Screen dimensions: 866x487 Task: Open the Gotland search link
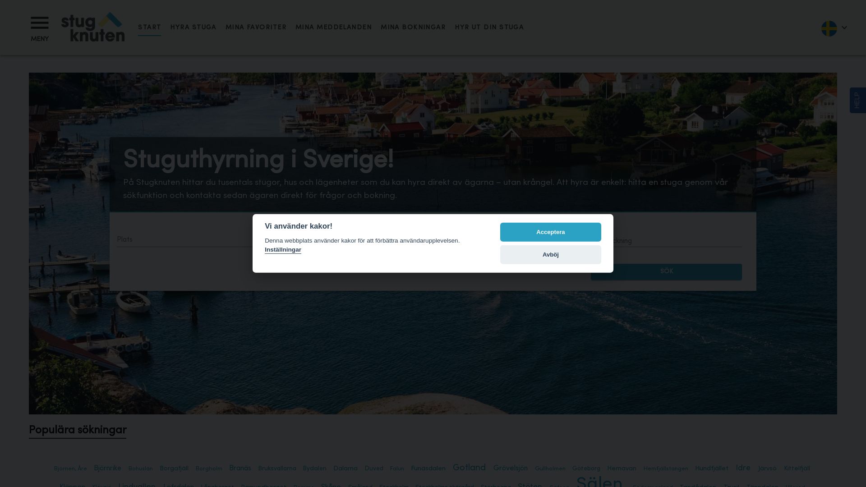point(469,468)
